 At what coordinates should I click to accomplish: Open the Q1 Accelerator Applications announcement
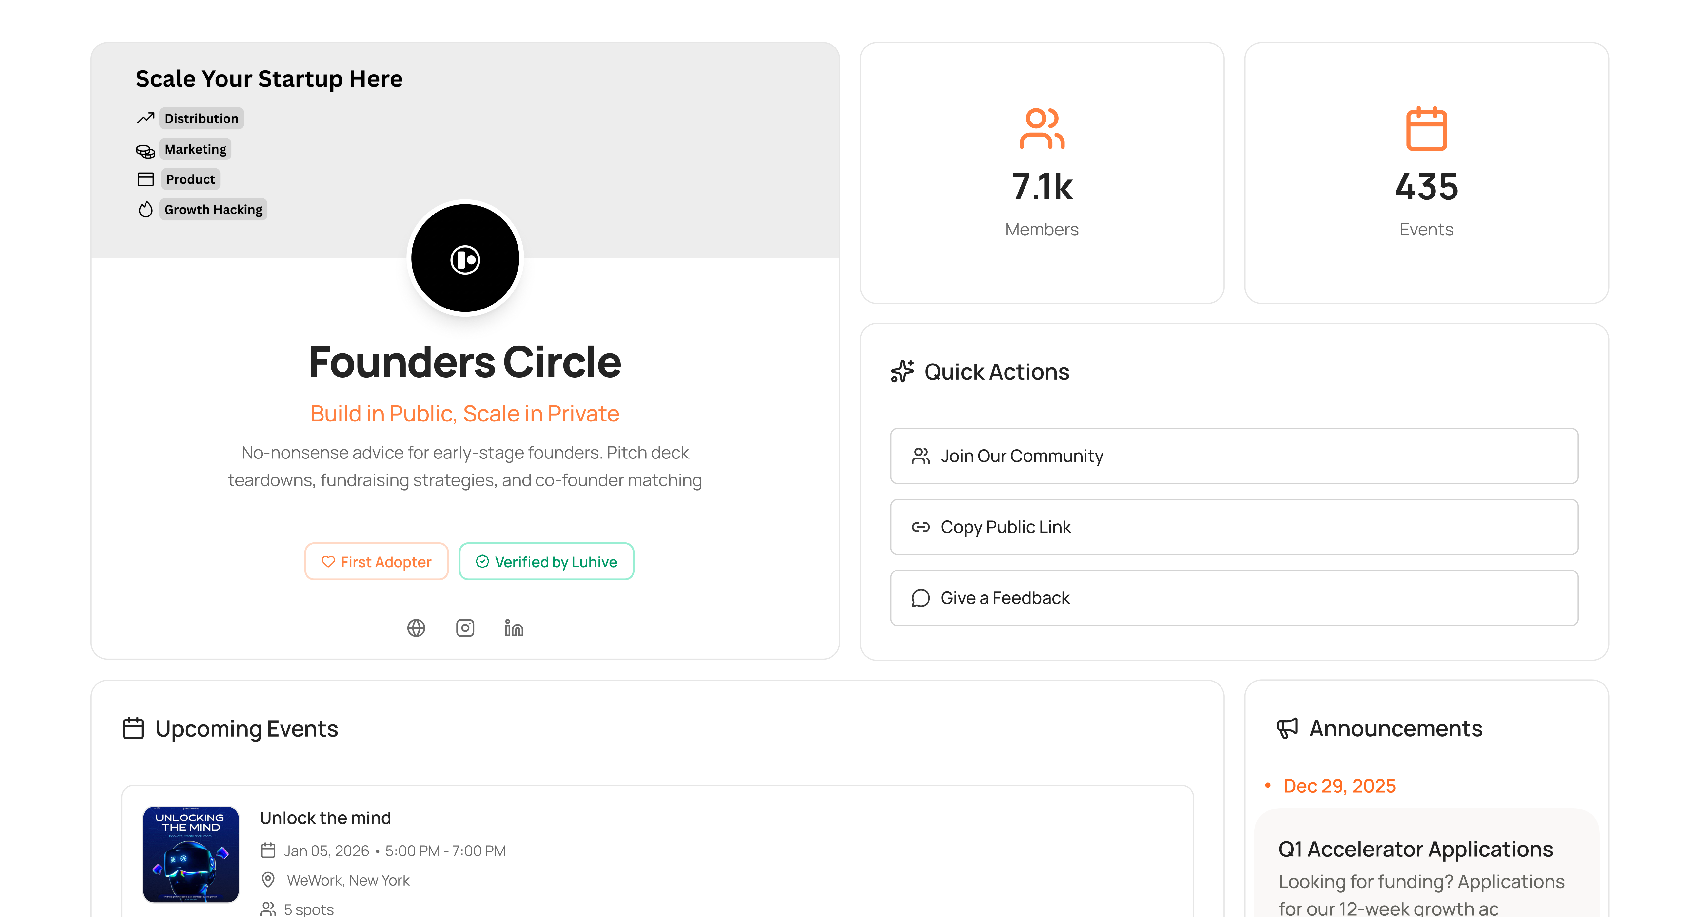point(1416,849)
